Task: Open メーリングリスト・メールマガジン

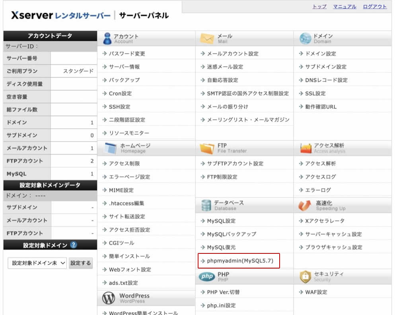Action: [248, 120]
